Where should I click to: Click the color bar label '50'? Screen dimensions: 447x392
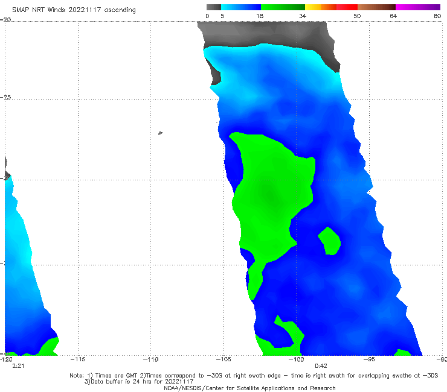(x=357, y=16)
